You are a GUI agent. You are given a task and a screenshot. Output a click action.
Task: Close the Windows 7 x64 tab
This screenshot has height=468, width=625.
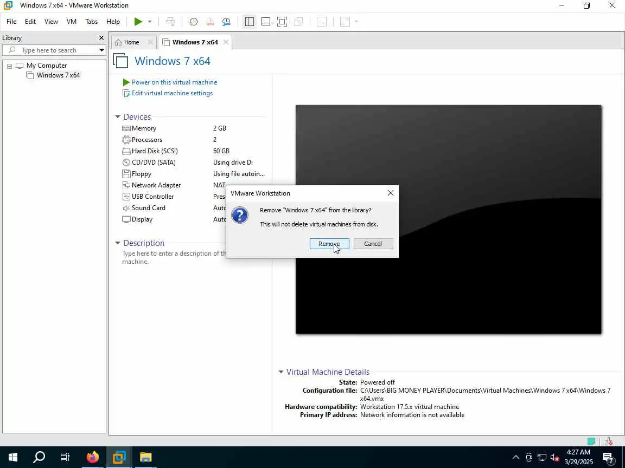pos(226,42)
